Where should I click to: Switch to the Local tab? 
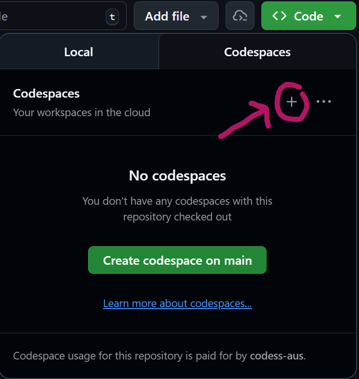click(79, 52)
